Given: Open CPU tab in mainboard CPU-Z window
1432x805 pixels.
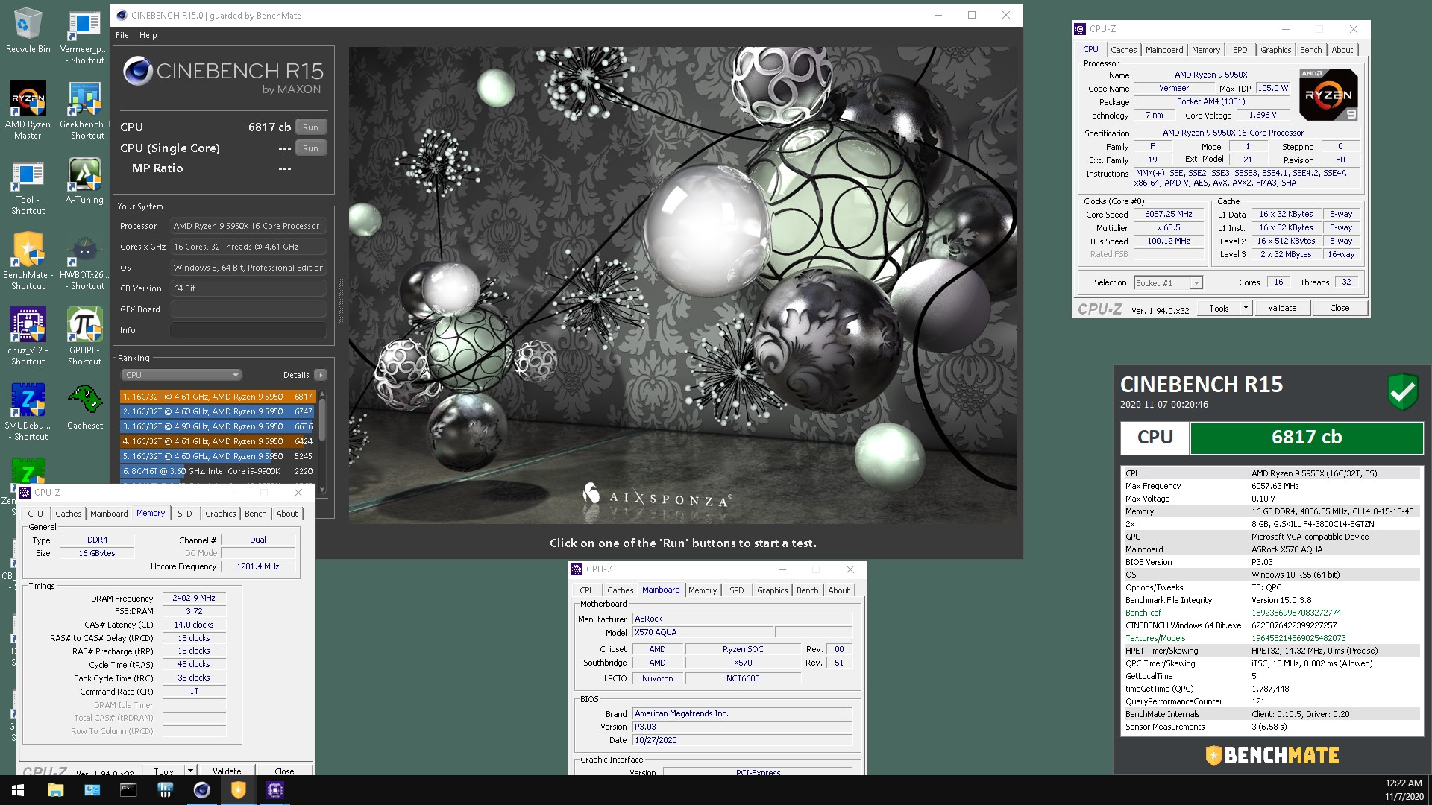Looking at the screenshot, I should coord(588,590).
